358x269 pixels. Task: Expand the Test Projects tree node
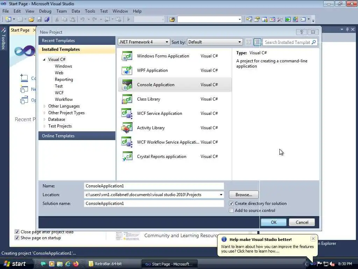[x=44, y=126]
